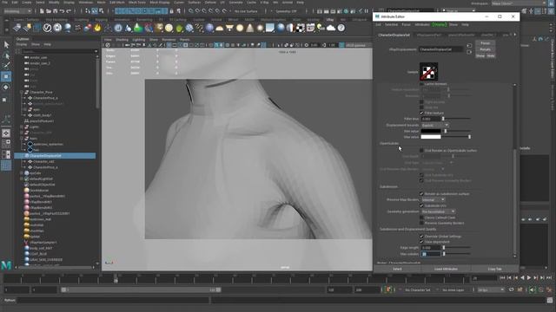Screen dimensions: 556x312
Task: Click the Load Attributes button
Action: tap(446, 269)
